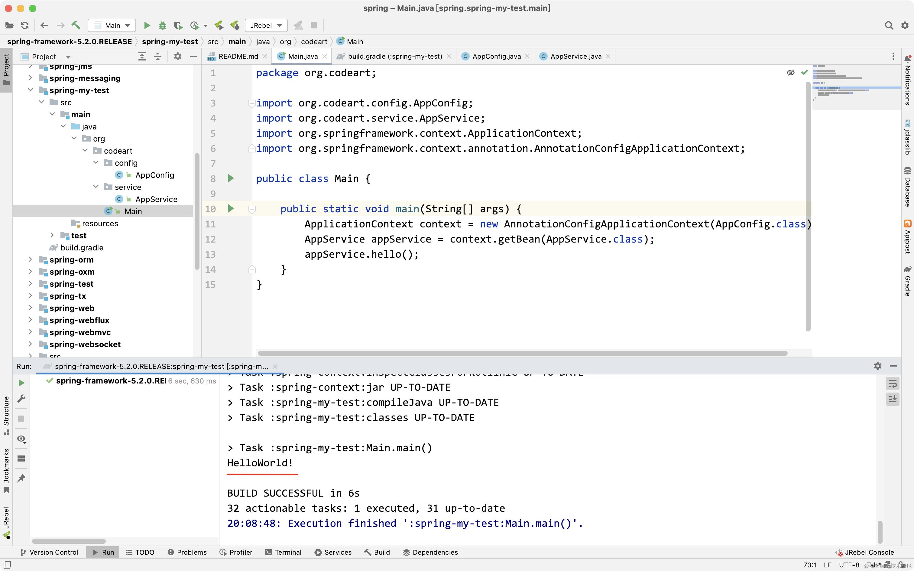Click the gutter run arrow beside class Main

pyautogui.click(x=231, y=178)
